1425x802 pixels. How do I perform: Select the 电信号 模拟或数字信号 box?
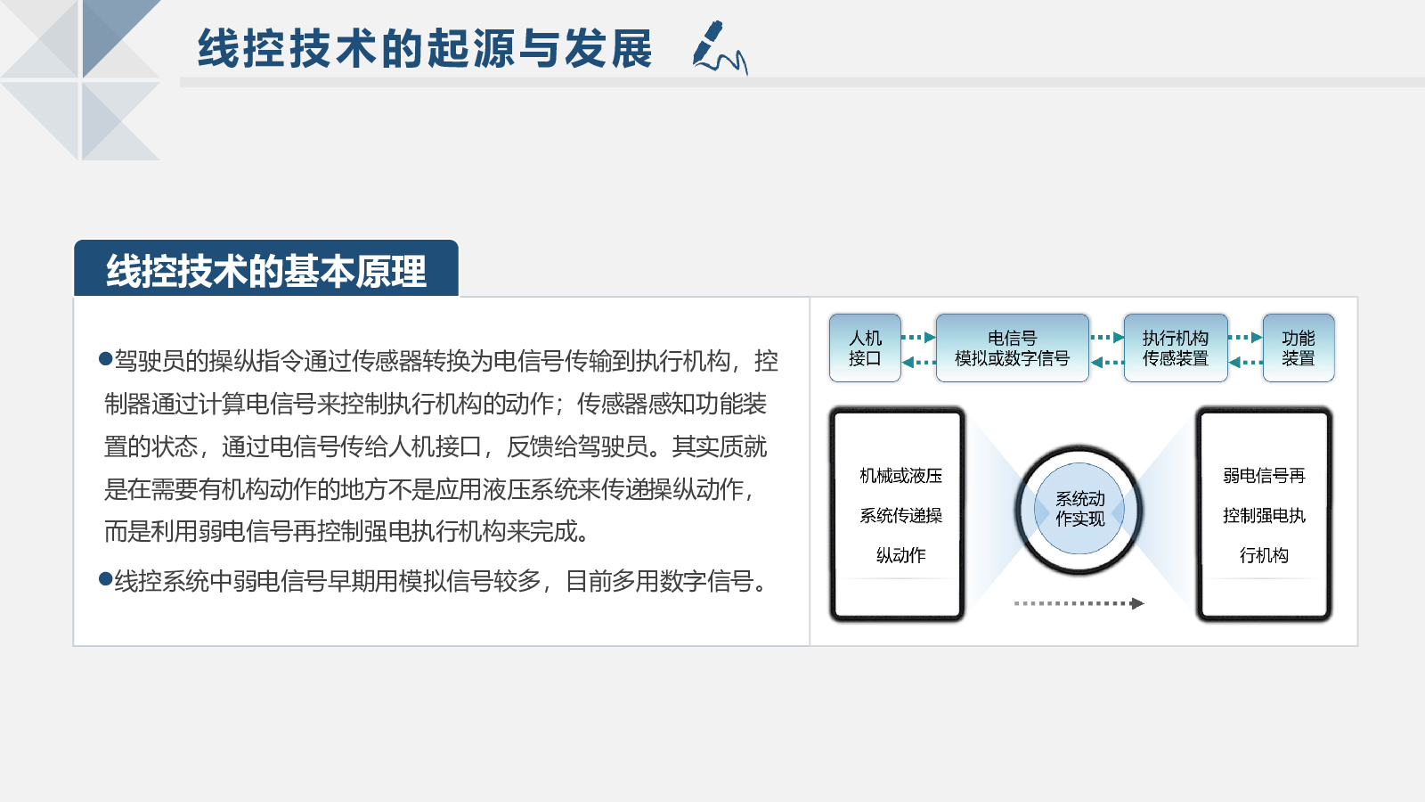(1013, 348)
